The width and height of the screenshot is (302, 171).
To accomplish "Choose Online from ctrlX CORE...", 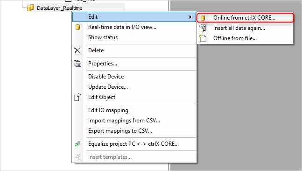I will click(245, 18).
